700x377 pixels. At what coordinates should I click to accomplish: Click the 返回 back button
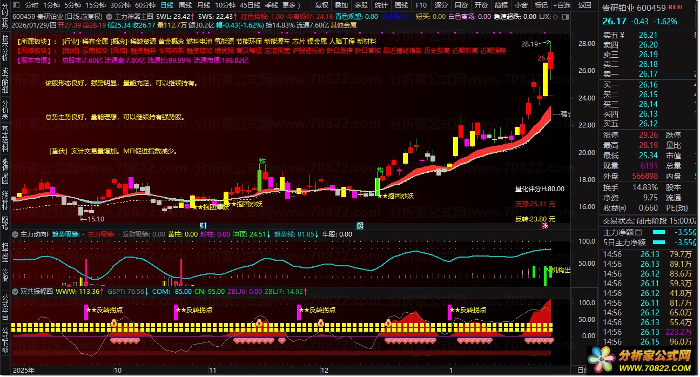[585, 5]
